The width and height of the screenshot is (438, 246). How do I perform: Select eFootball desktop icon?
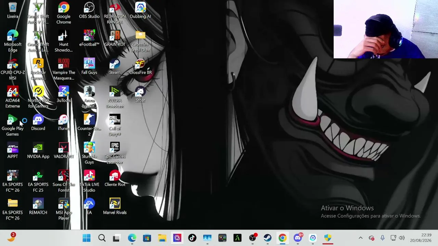tap(89, 39)
